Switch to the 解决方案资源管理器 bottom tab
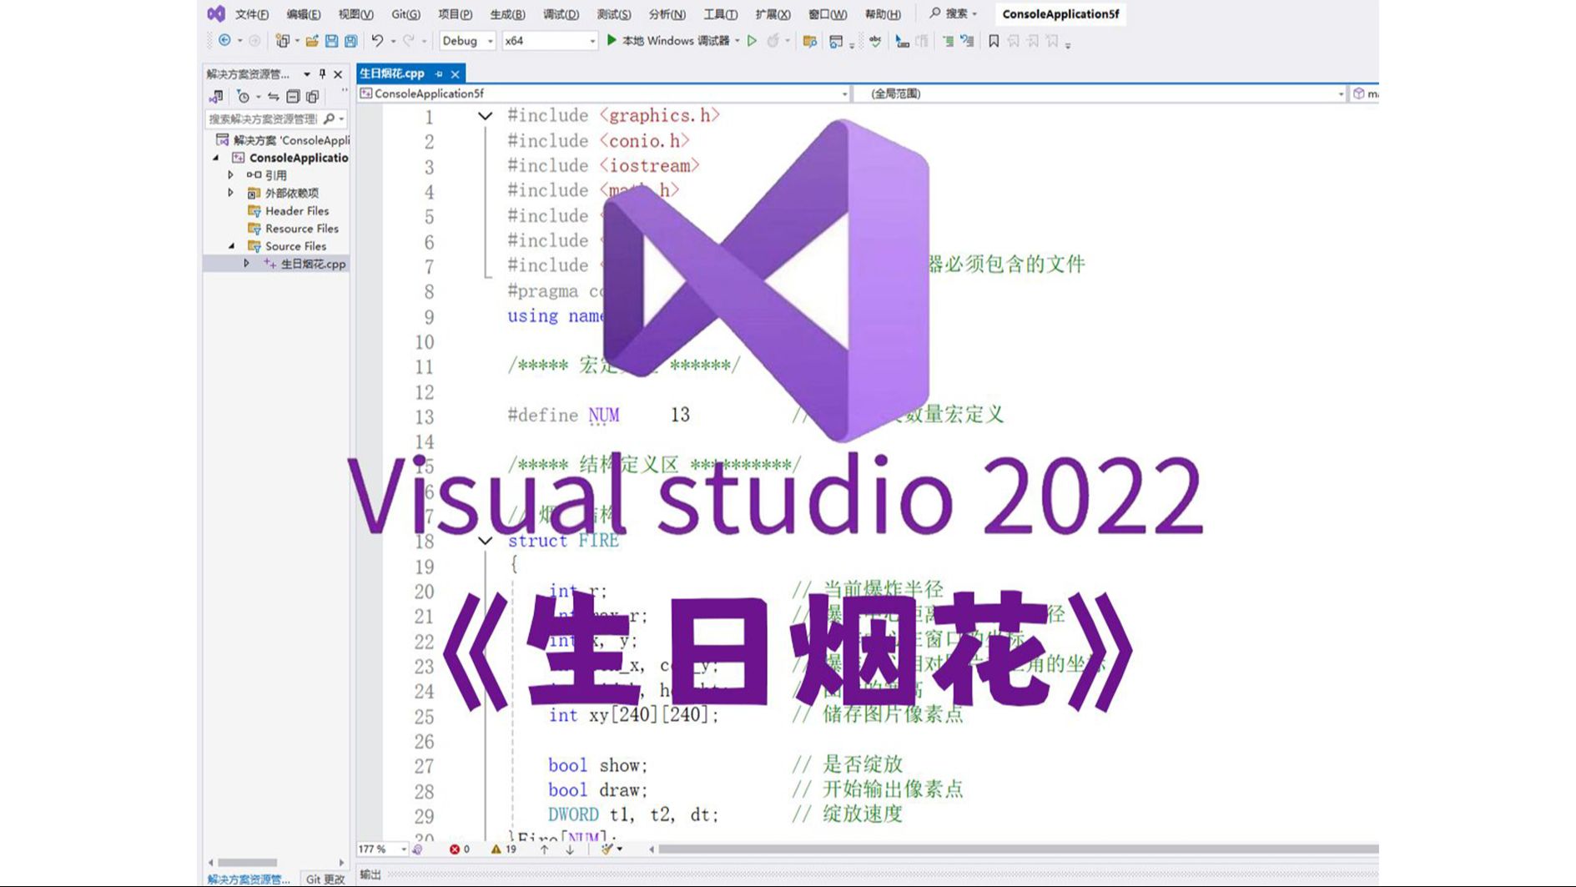This screenshot has width=1576, height=887. (249, 879)
